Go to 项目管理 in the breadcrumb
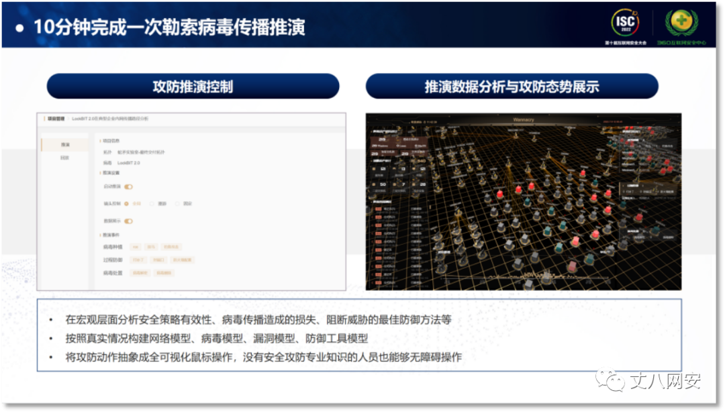The height and width of the screenshot is (413, 725). 56,119
